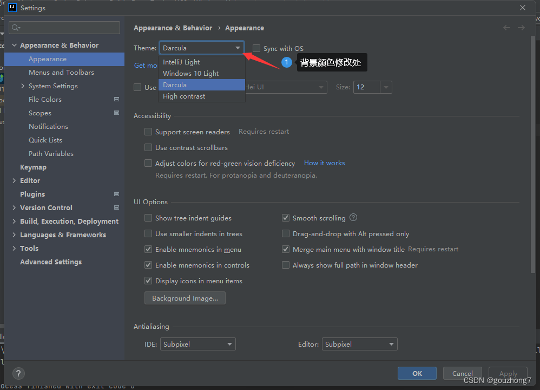Screen dimensions: 540x390
Task: Select Appearance in the sidebar
Action: click(64, 59)
